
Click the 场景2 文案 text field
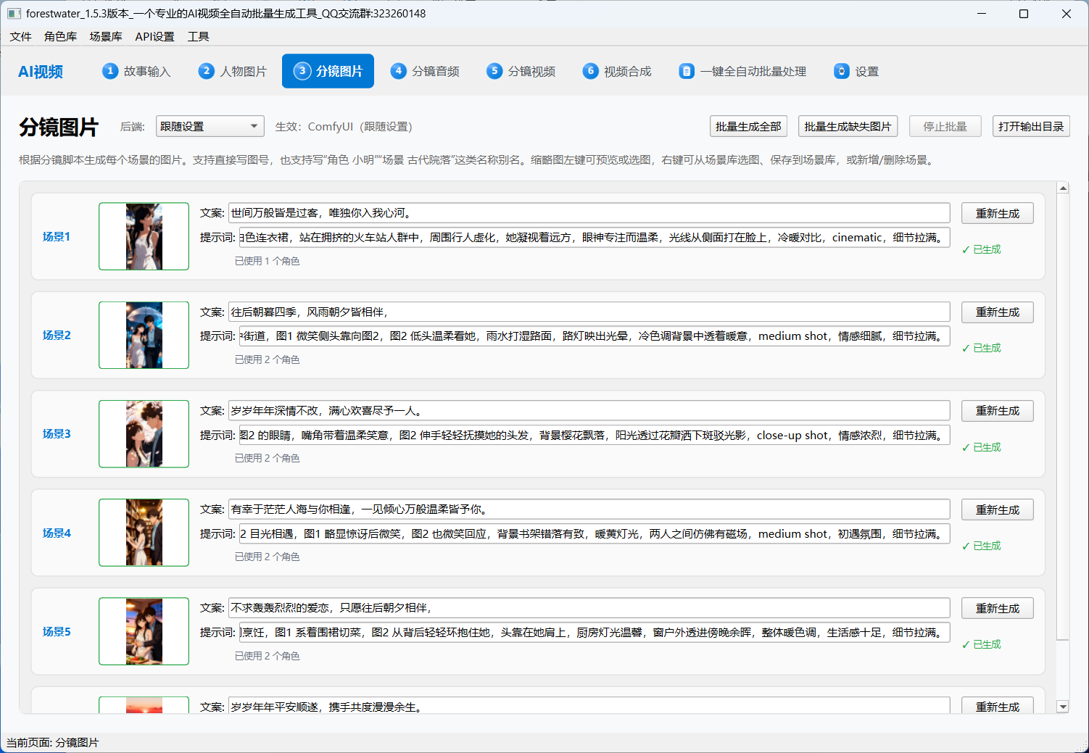click(x=589, y=312)
